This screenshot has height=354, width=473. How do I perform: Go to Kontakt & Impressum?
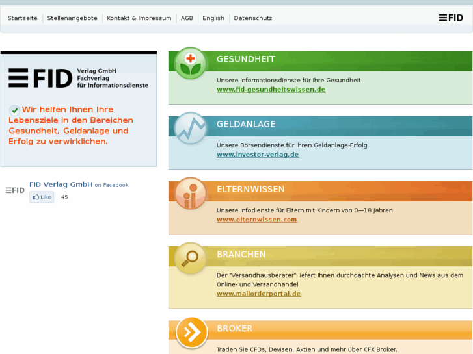139,18
